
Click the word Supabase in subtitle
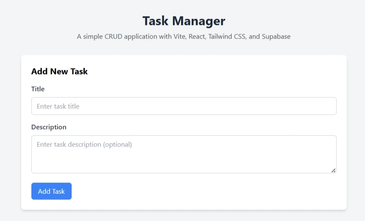pos(276,36)
